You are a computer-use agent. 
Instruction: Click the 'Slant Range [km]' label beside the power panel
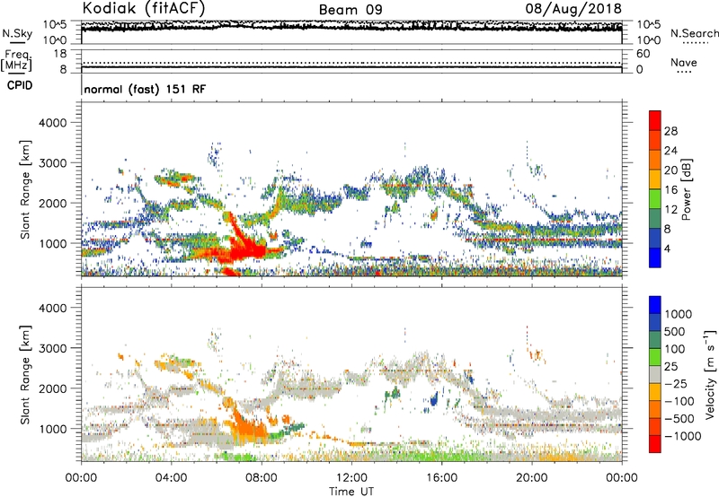point(25,189)
